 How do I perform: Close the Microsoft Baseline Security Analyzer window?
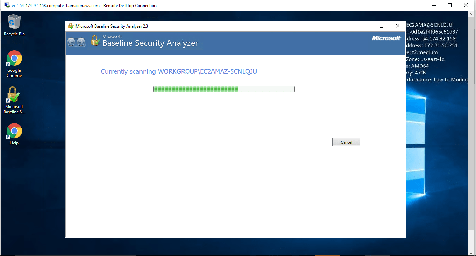tap(397, 26)
